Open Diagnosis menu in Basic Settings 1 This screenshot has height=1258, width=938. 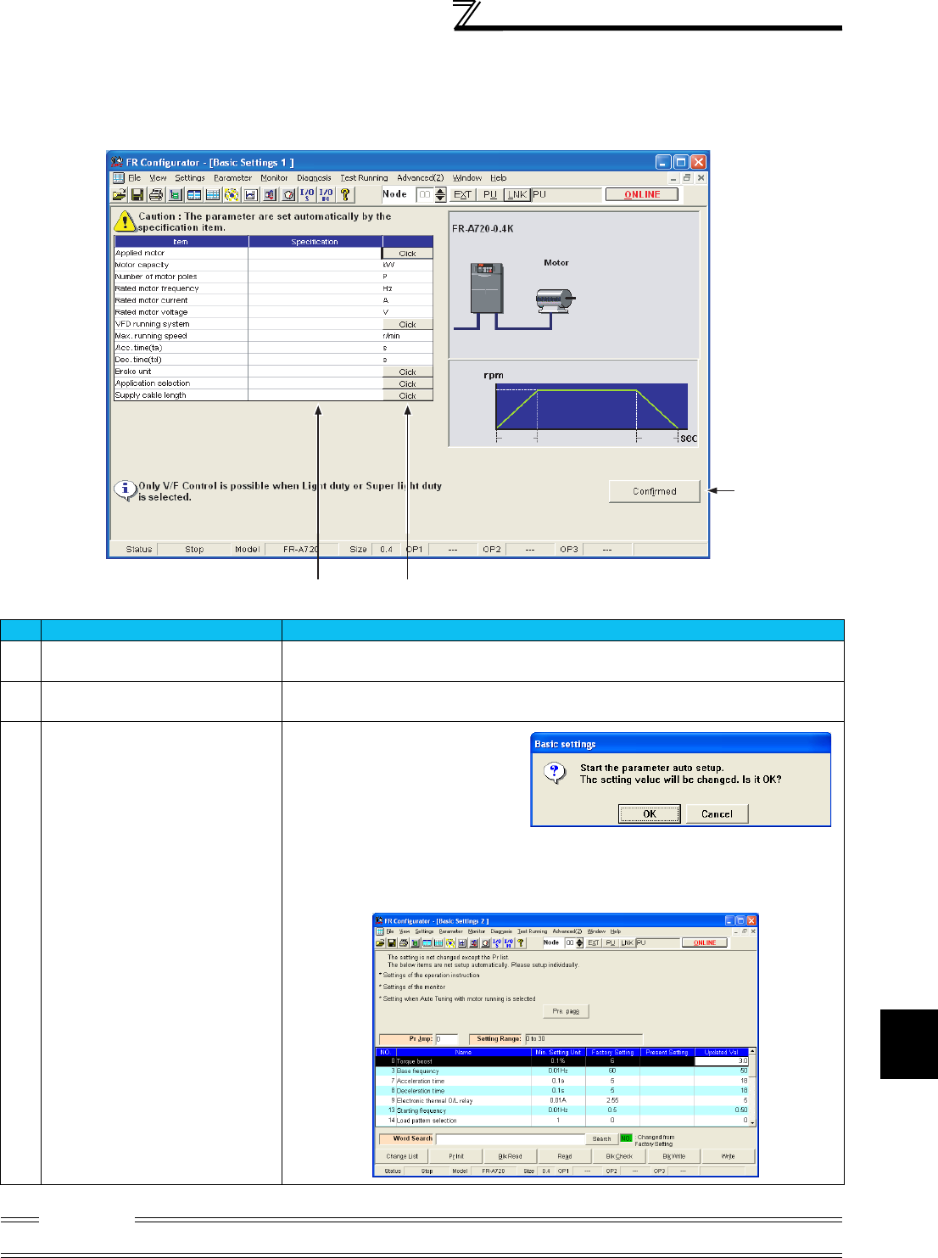[x=314, y=178]
